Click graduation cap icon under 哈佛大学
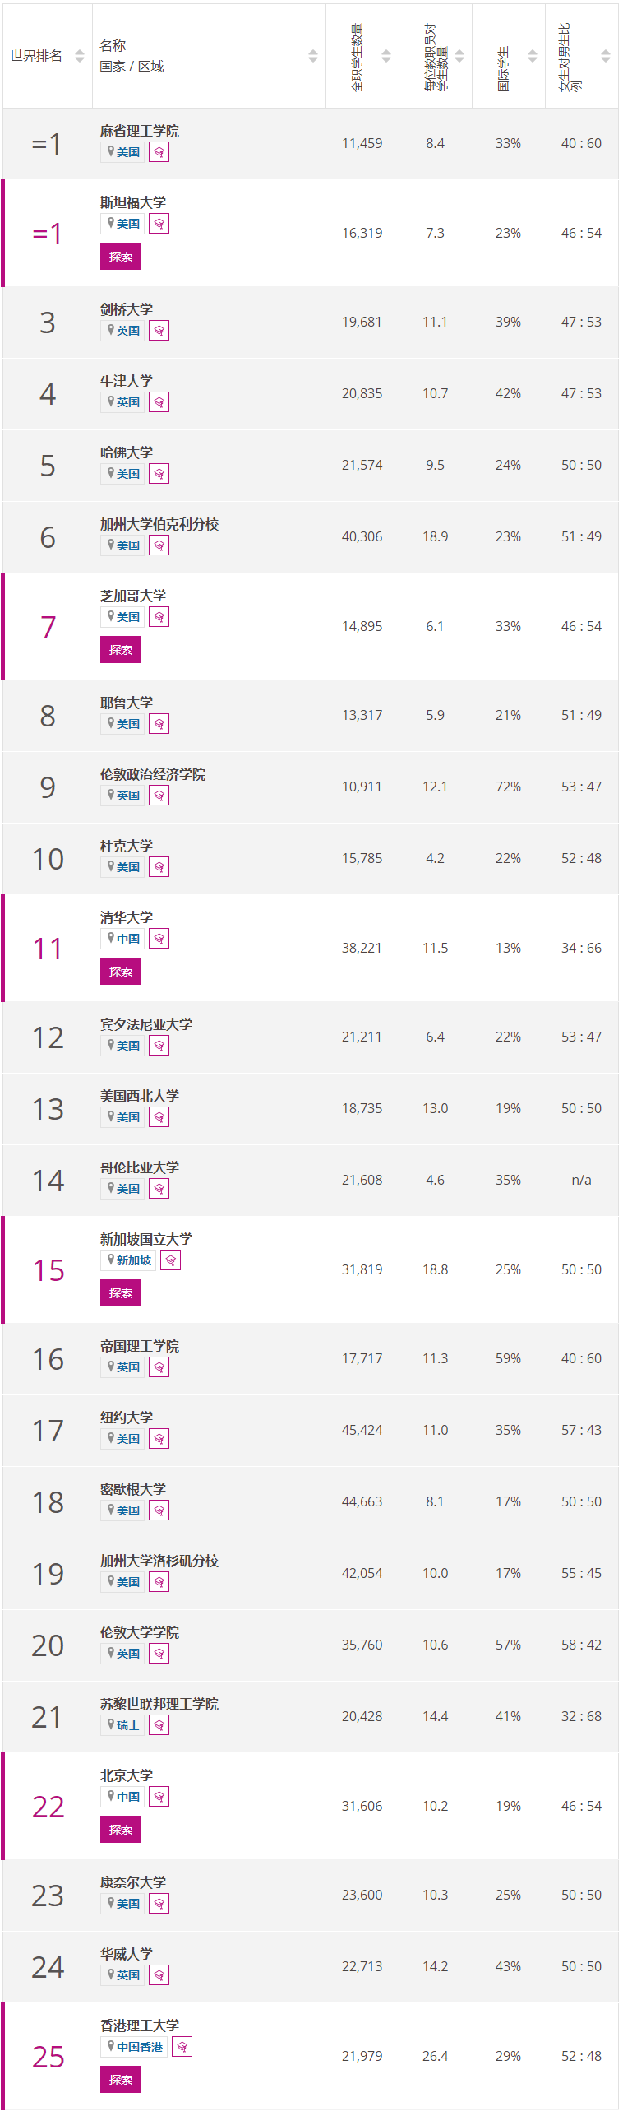 159,474
